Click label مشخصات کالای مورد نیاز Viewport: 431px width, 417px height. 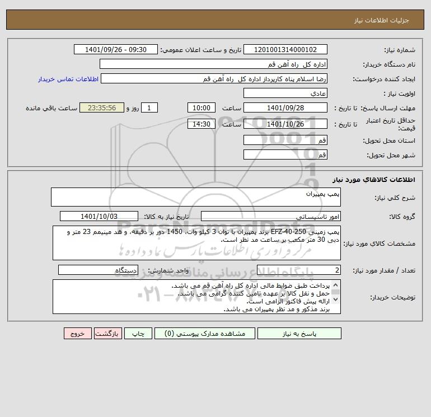coord(380,243)
